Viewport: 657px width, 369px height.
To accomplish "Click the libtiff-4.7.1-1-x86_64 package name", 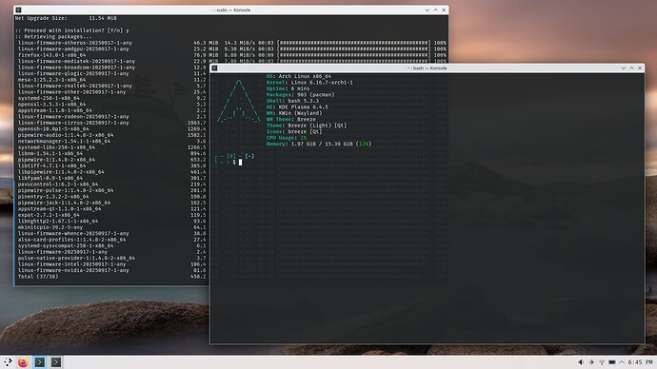I will (x=51, y=165).
